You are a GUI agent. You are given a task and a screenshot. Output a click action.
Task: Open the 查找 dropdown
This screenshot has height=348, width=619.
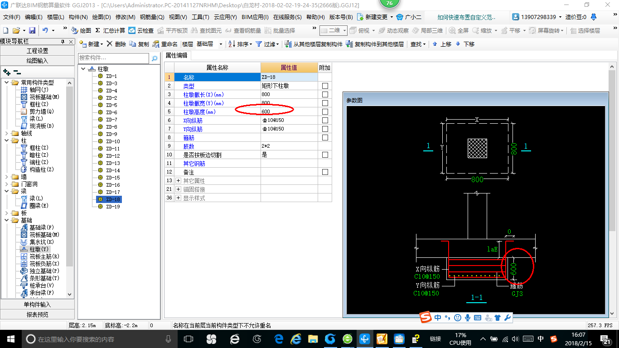click(x=418, y=44)
